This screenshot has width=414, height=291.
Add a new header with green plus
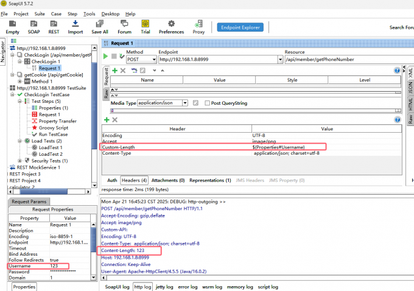[107, 120]
